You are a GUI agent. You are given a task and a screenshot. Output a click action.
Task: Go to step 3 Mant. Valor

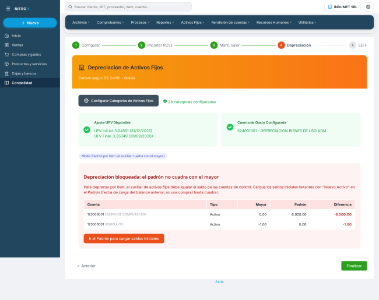(x=225, y=45)
